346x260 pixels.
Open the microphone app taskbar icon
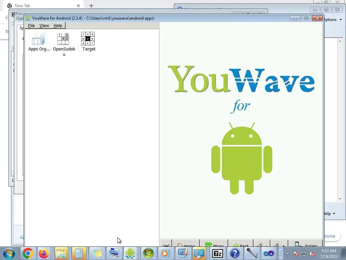pyautogui.click(x=251, y=253)
